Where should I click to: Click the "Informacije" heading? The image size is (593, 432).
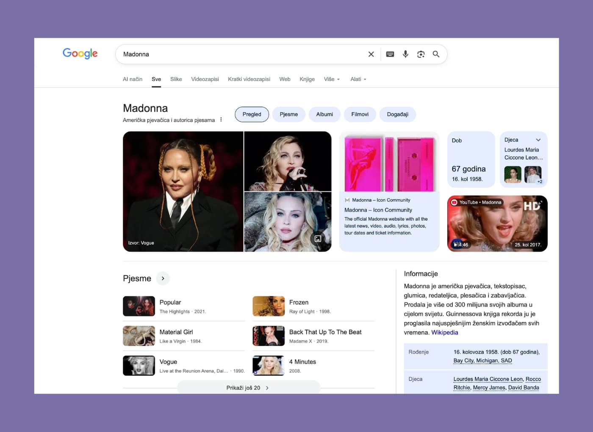point(421,274)
